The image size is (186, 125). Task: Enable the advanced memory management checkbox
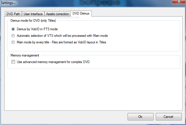(13, 62)
